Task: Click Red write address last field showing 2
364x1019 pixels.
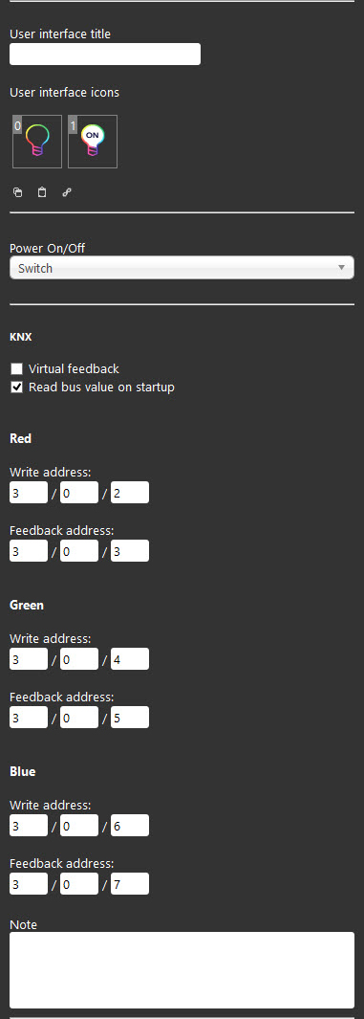Action: point(130,493)
